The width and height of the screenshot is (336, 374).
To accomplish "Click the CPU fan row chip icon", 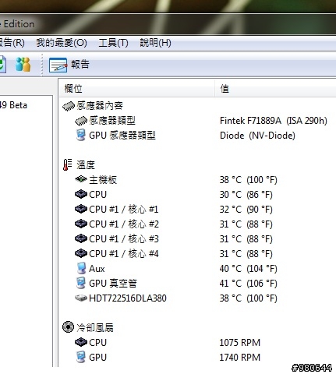I will click(81, 342).
